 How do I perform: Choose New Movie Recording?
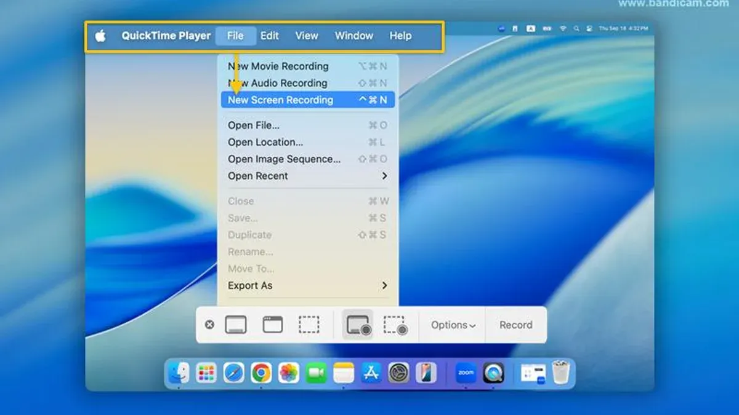(308, 66)
